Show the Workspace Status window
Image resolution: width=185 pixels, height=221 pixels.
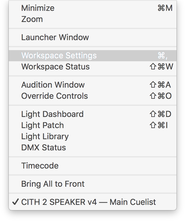(55, 67)
